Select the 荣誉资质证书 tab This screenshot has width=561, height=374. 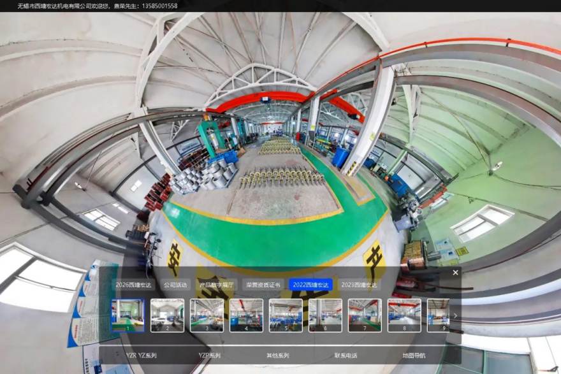(263, 285)
